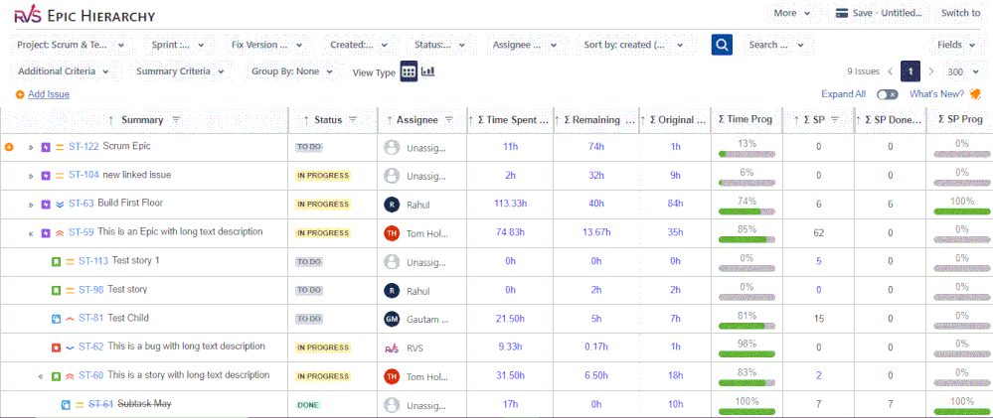
Task: Open the Project: Scrum filter dropdown
Action: click(71, 45)
